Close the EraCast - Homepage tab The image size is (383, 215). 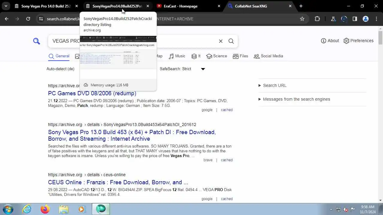[x=219, y=6]
